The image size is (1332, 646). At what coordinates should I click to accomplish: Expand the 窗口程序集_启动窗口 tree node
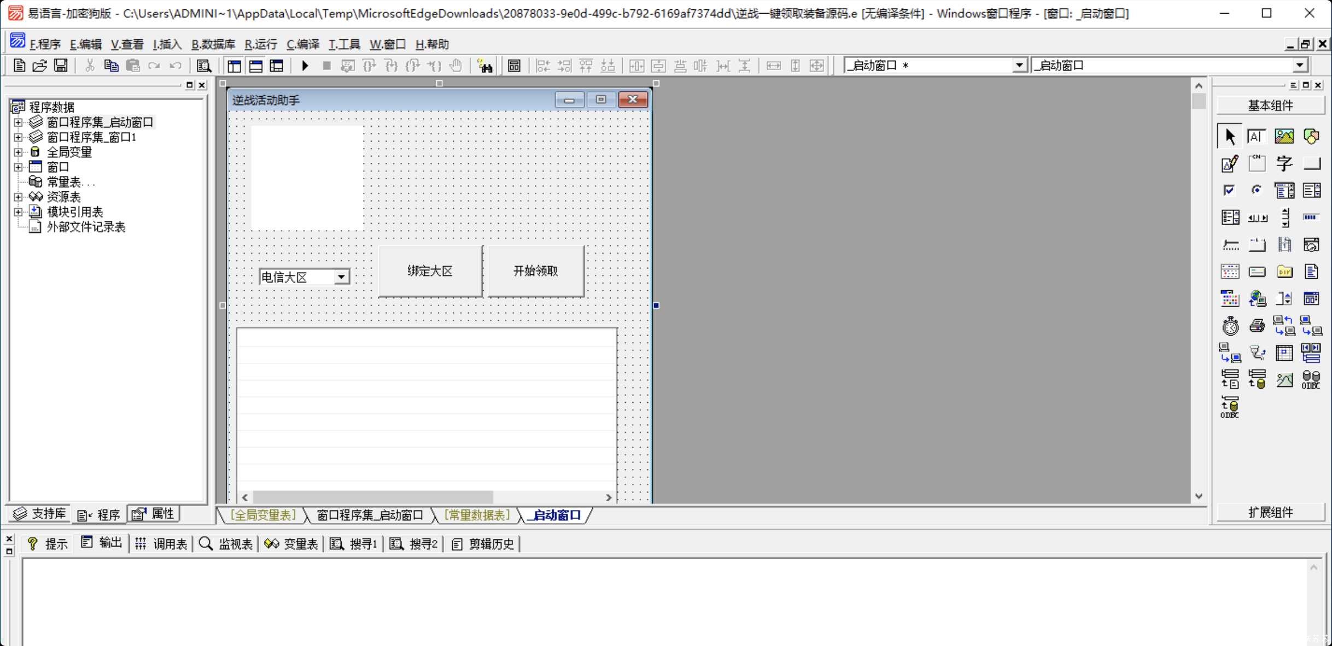(18, 122)
